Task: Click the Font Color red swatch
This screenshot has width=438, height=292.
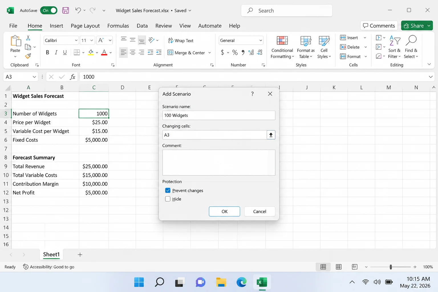Action: click(x=104, y=52)
